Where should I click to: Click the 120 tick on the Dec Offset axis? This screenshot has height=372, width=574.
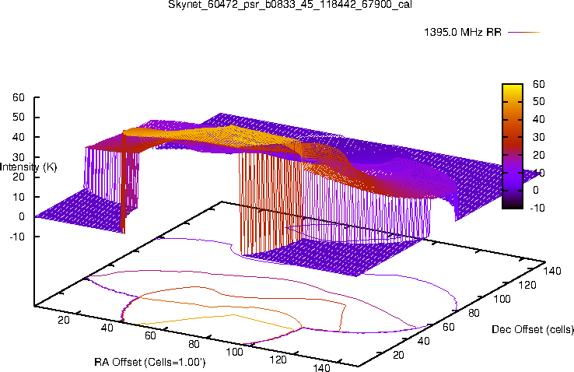coord(527,285)
